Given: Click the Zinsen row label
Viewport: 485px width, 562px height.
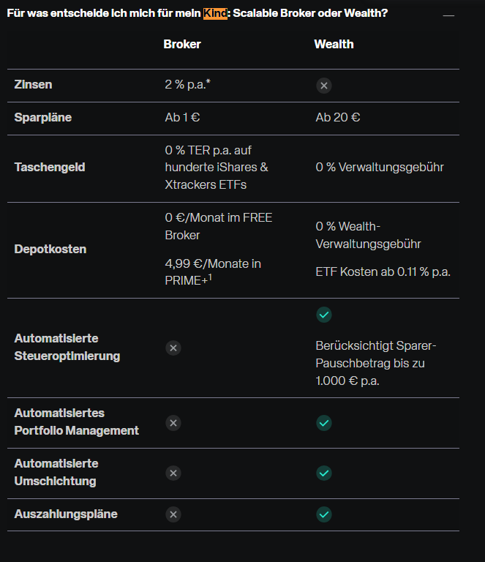Looking at the screenshot, I should click(x=34, y=85).
